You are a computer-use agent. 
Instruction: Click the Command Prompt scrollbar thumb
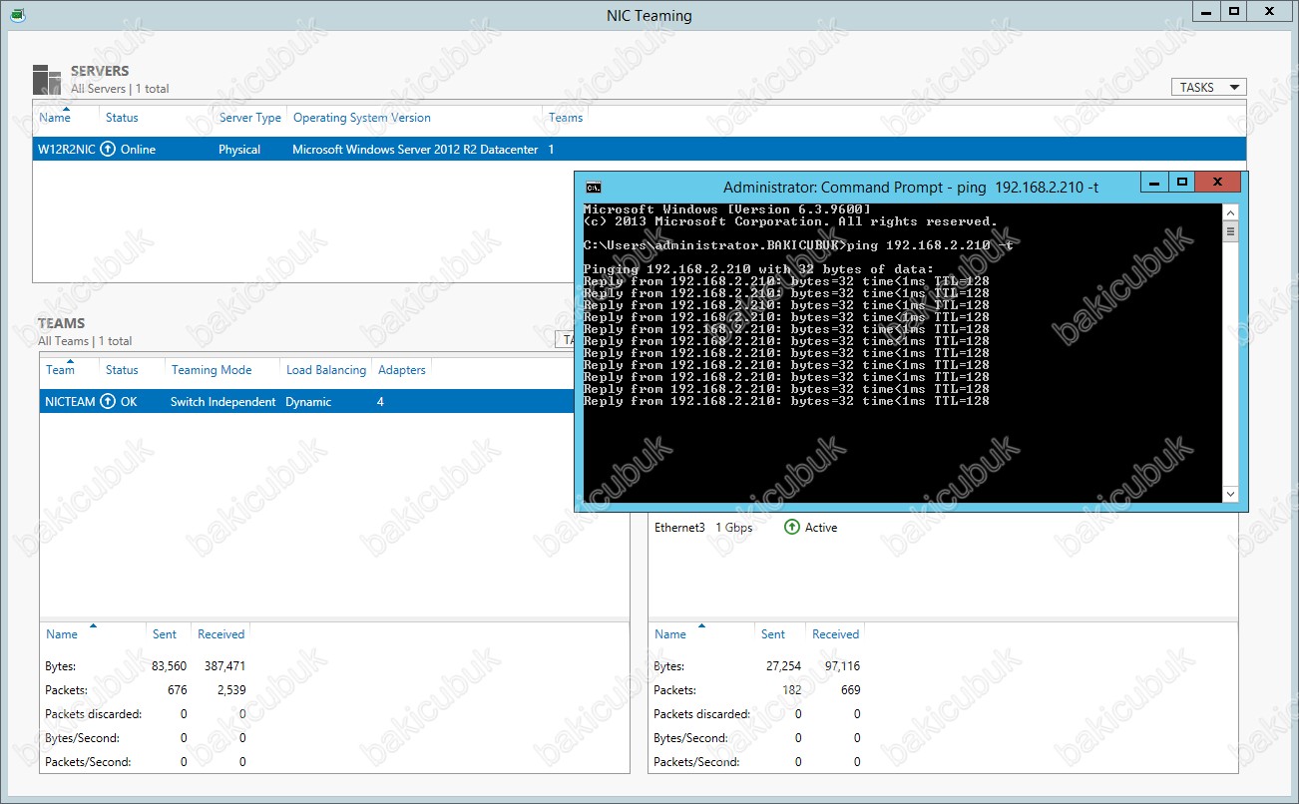coord(1230,232)
